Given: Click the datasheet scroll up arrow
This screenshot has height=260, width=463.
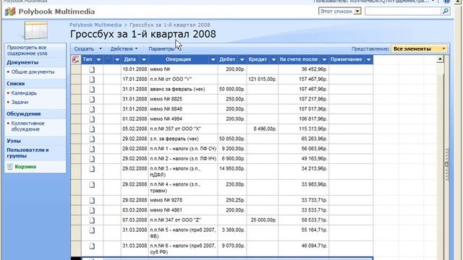Looking at the screenshot, I should click(440, 59).
